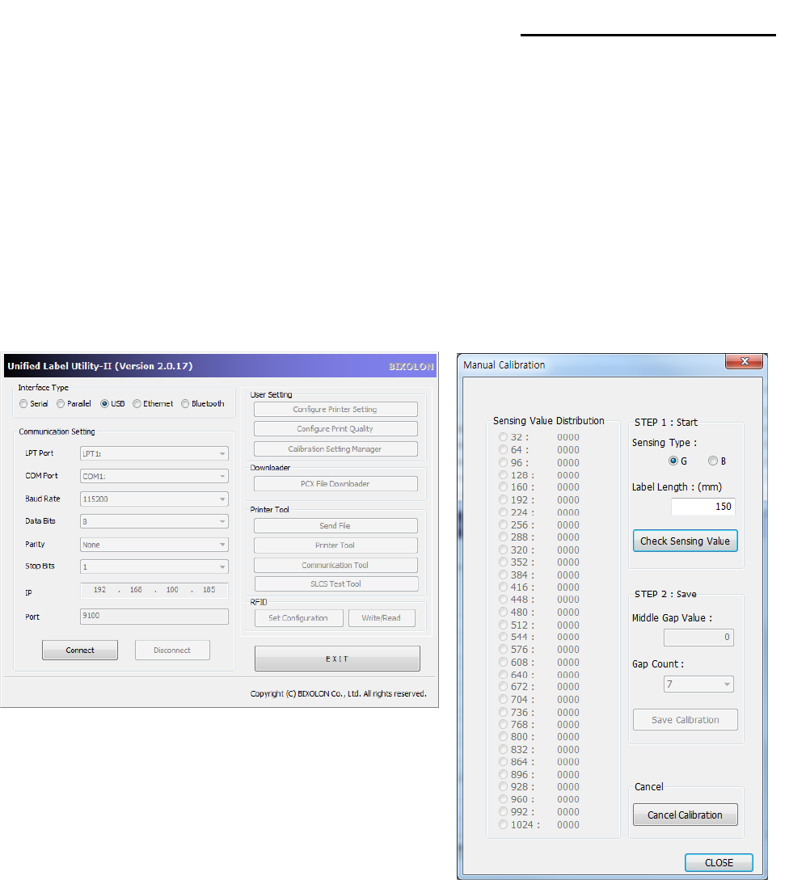This screenshot has width=789, height=880.
Task: Launch PCX File Downloader
Action: 335,484
